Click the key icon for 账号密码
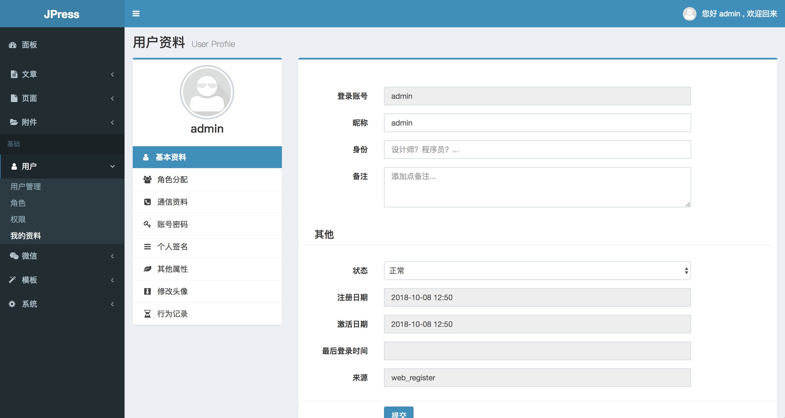The width and height of the screenshot is (785, 418). click(x=147, y=224)
